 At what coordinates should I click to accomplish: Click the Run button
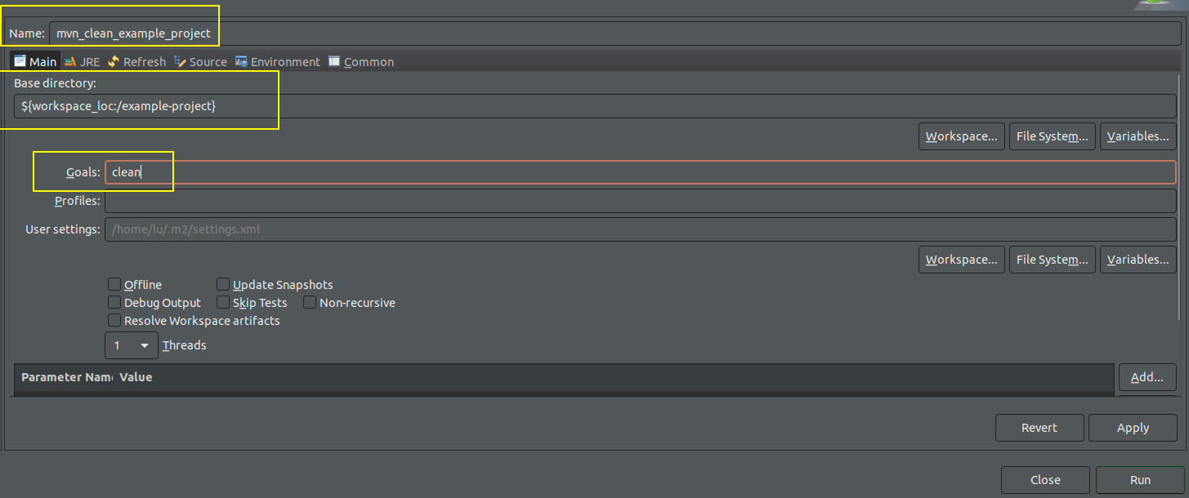click(x=1139, y=480)
